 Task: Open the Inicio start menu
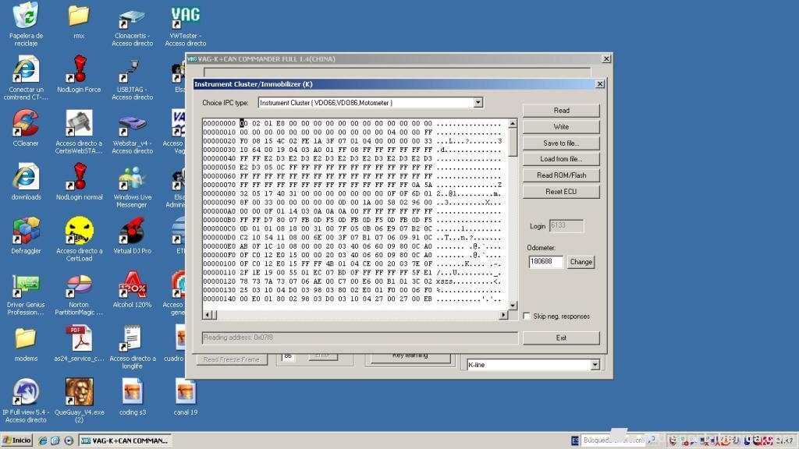tap(17, 440)
